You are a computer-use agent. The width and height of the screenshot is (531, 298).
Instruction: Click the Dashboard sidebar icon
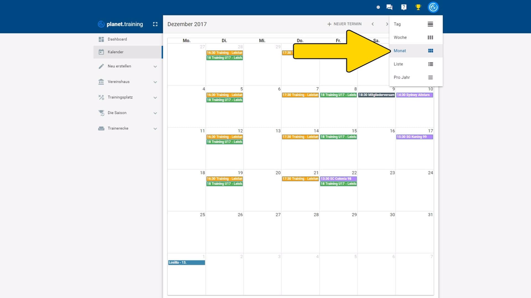coord(101,39)
